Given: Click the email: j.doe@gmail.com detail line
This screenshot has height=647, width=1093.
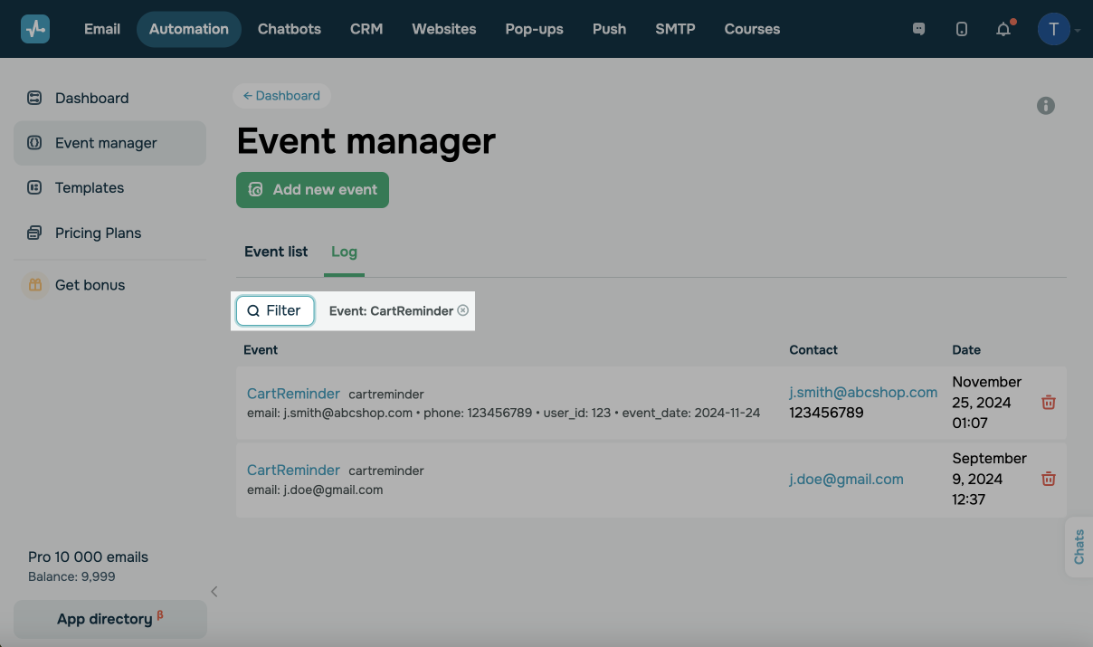Looking at the screenshot, I should point(315,490).
